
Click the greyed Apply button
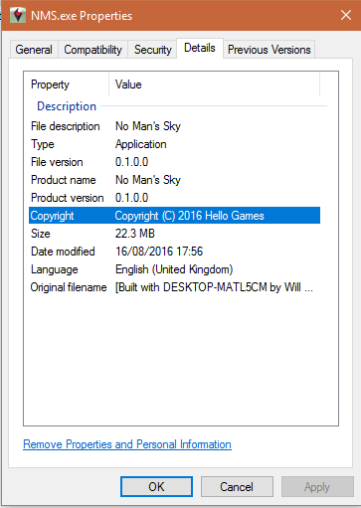[317, 487]
